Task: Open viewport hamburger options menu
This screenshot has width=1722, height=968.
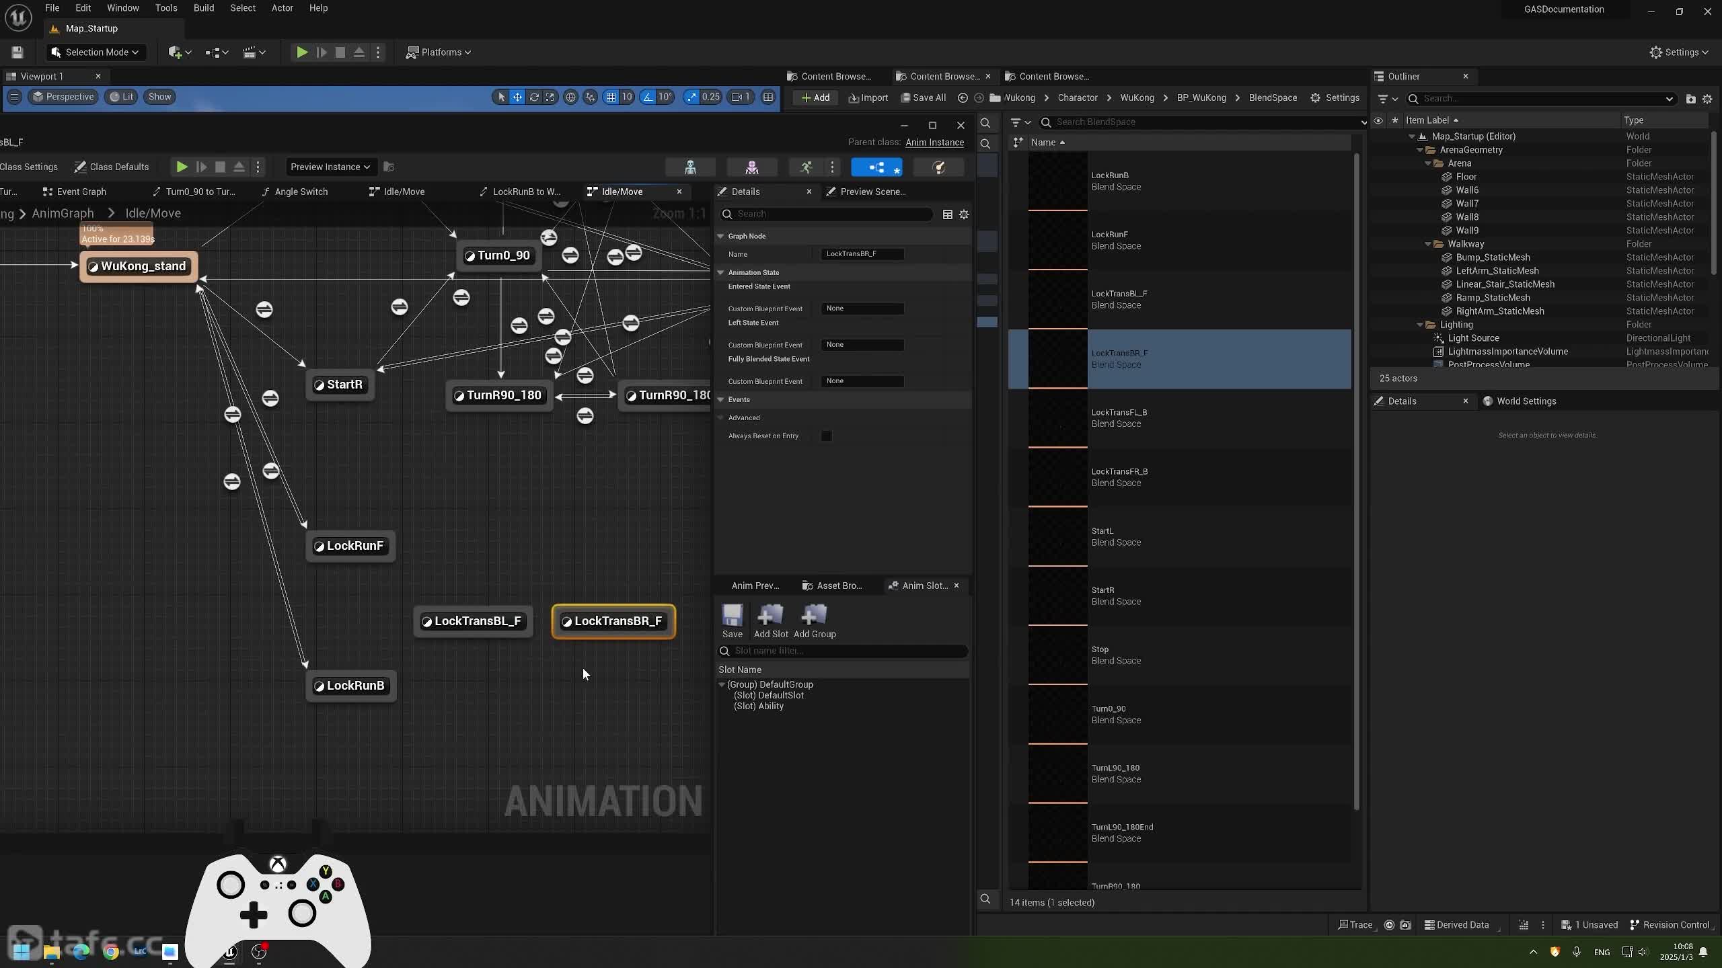Action: [x=13, y=97]
